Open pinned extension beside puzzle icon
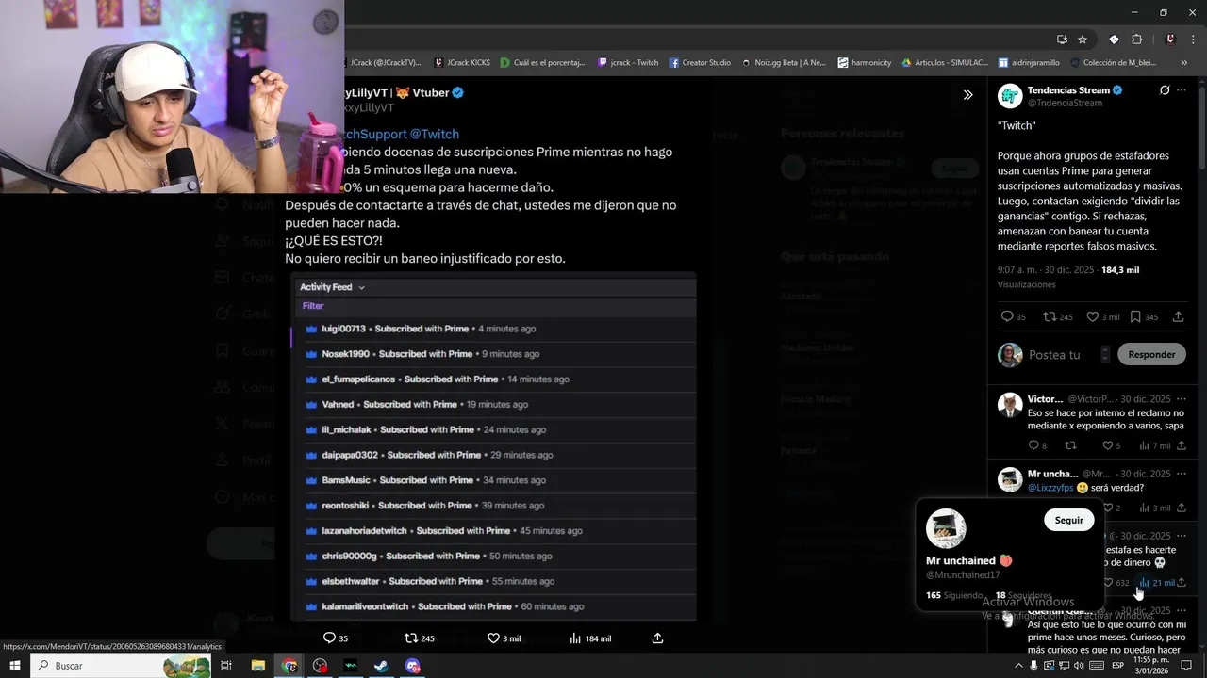This screenshot has width=1207, height=678. [x=1114, y=40]
